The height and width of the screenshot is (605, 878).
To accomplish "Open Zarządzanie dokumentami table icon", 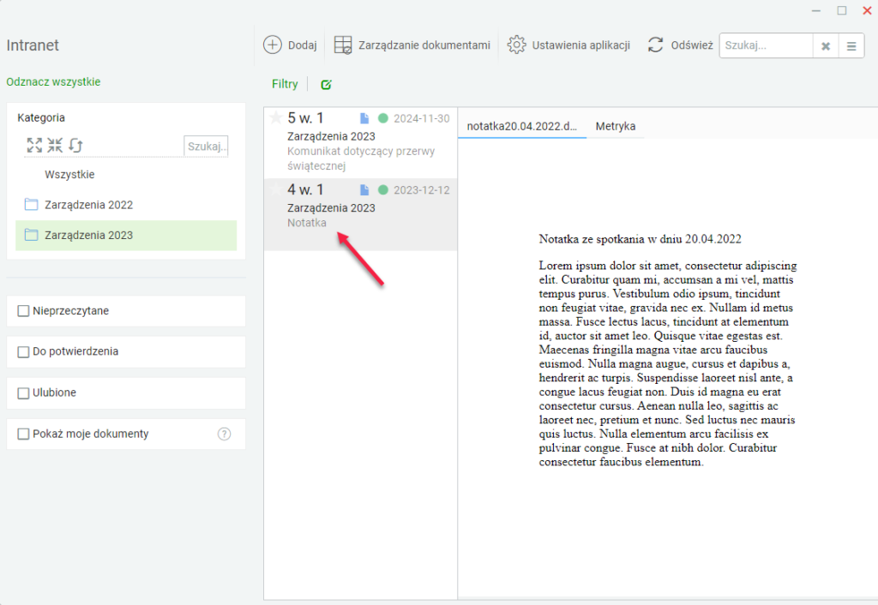I will (x=343, y=45).
